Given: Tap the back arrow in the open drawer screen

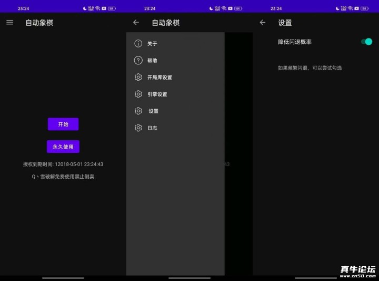Looking at the screenshot, I should pyautogui.click(x=136, y=22).
